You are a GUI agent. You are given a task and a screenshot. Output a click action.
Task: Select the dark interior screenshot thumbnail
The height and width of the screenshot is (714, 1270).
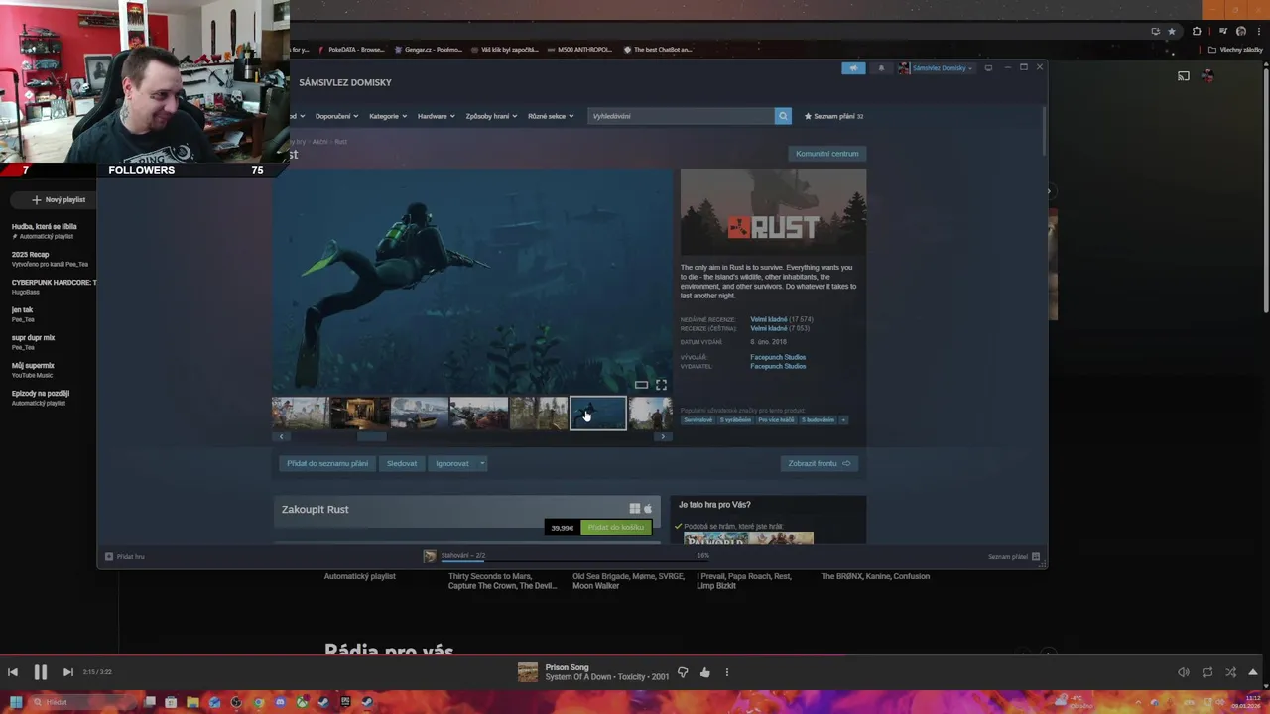coord(359,414)
